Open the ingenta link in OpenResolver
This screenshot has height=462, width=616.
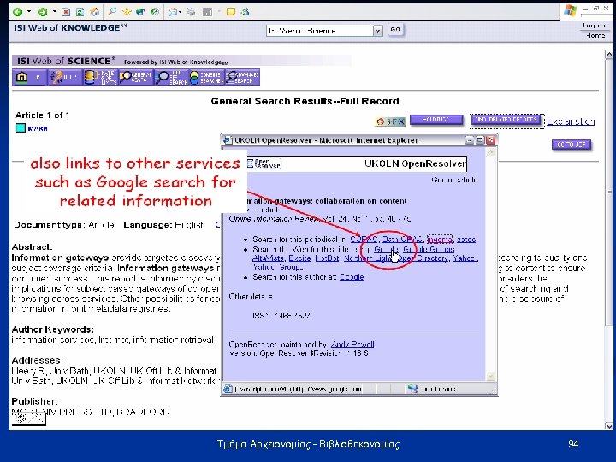440,239
